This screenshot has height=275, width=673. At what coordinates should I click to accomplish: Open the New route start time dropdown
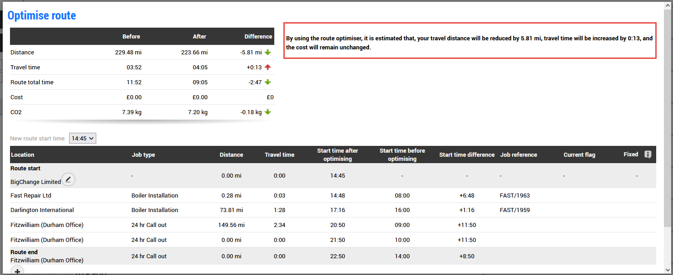point(83,139)
